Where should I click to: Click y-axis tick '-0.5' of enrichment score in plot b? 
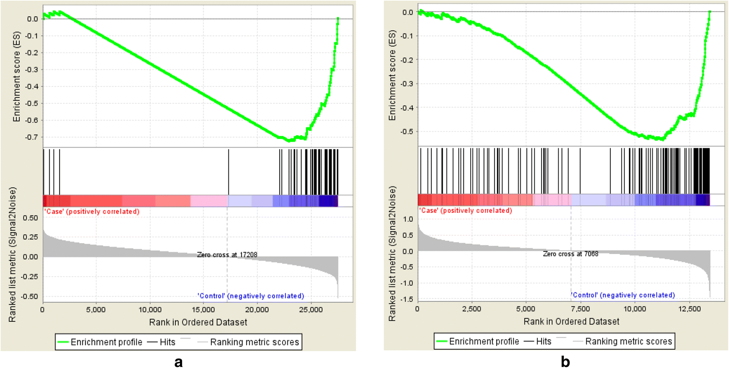[407, 132]
